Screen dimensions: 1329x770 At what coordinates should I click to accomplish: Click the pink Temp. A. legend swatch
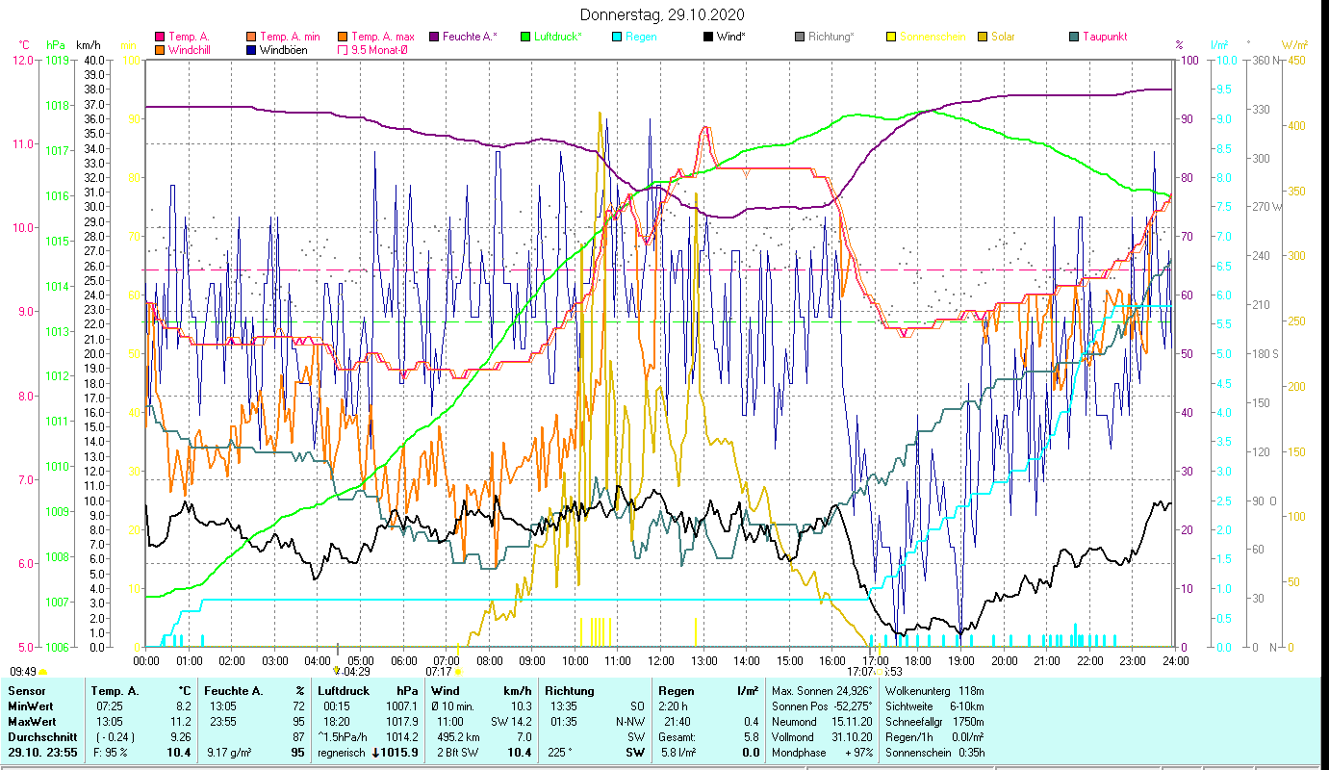point(160,37)
